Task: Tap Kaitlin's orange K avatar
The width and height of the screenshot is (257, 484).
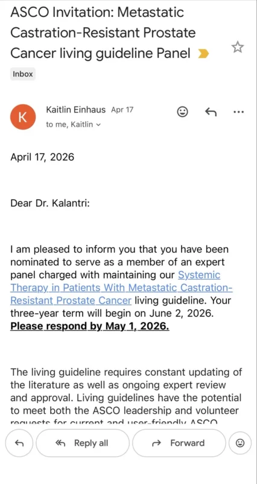Action: point(23,117)
